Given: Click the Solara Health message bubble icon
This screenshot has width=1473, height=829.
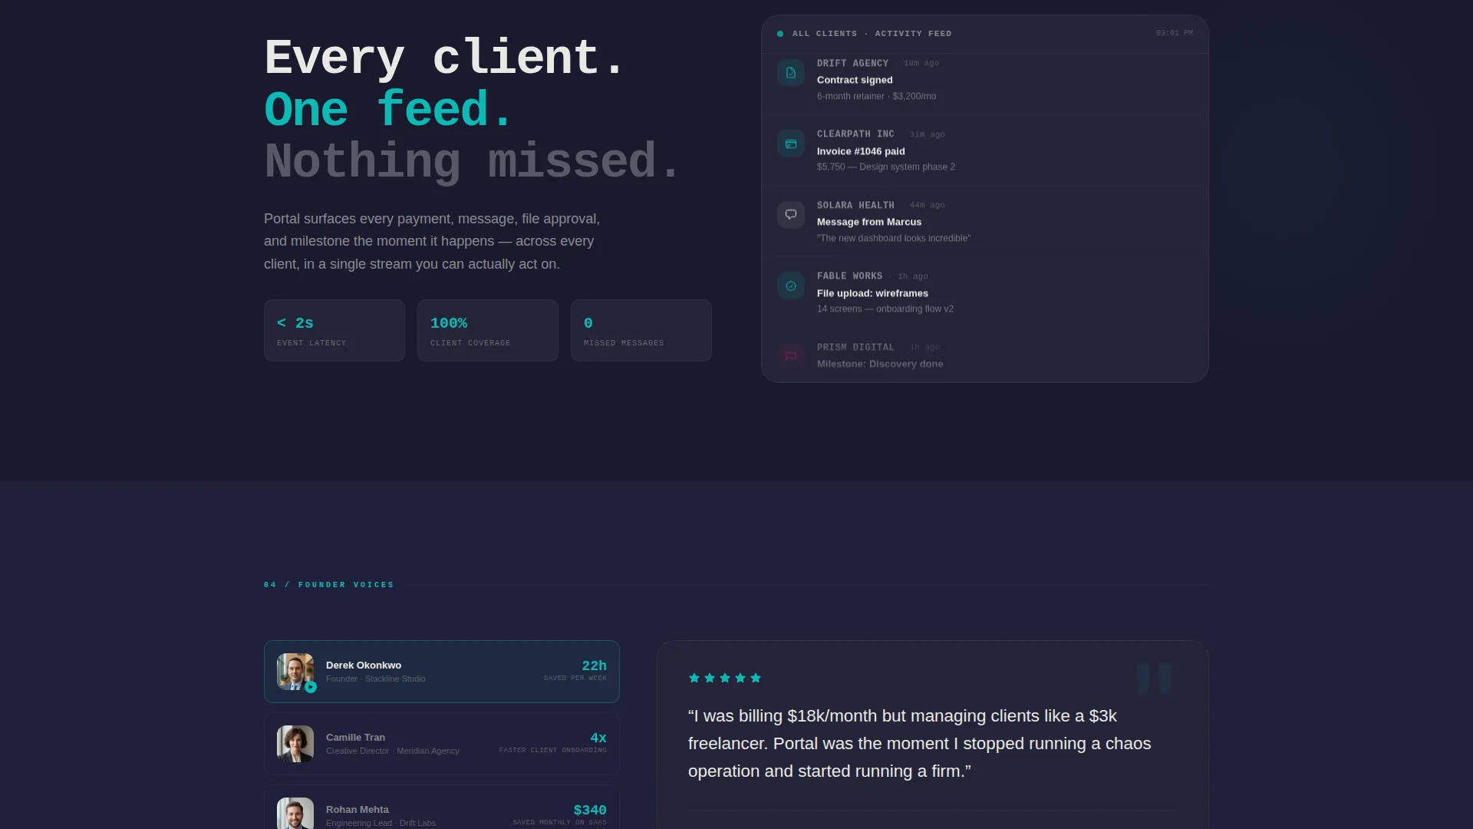Looking at the screenshot, I should 791,215.
